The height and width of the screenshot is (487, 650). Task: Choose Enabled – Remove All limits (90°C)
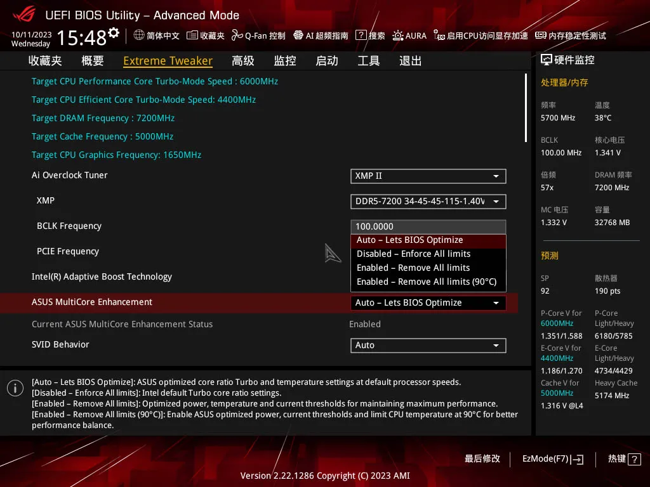[428, 282]
